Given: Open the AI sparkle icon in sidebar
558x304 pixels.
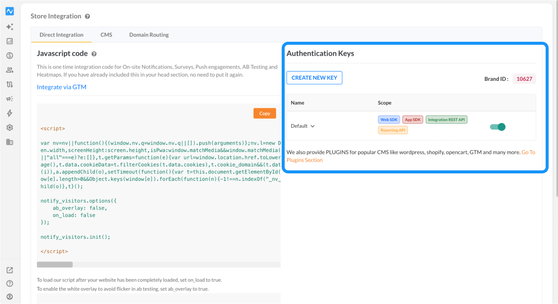Looking at the screenshot, I should pyautogui.click(x=10, y=27).
